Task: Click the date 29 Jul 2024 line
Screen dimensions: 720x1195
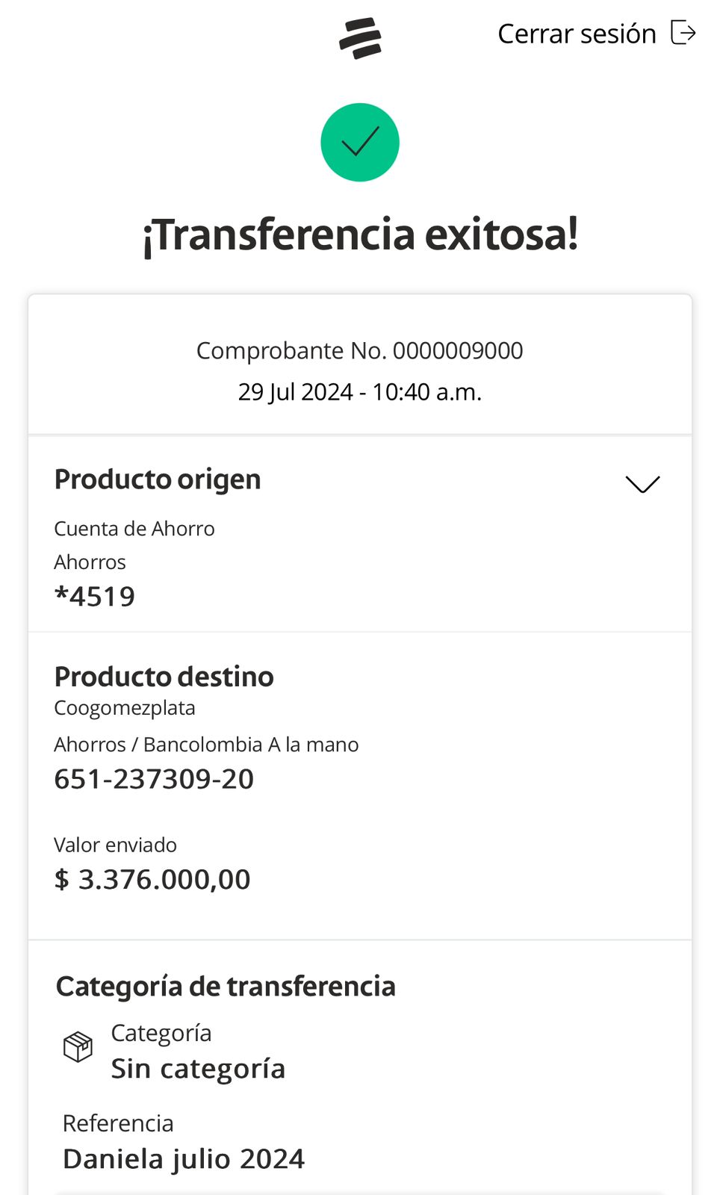Action: tap(360, 391)
